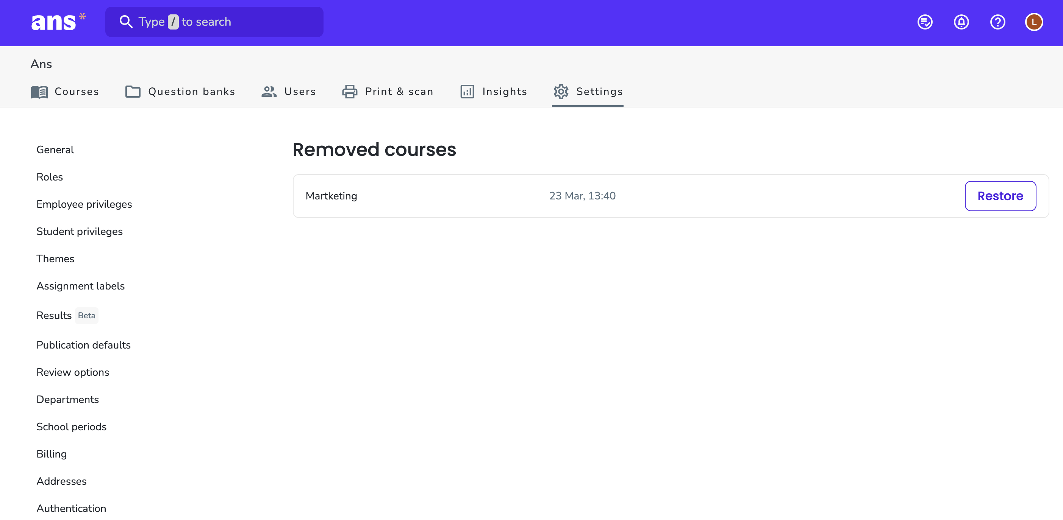Focus the Type / to search field
1063x520 pixels.
(214, 22)
